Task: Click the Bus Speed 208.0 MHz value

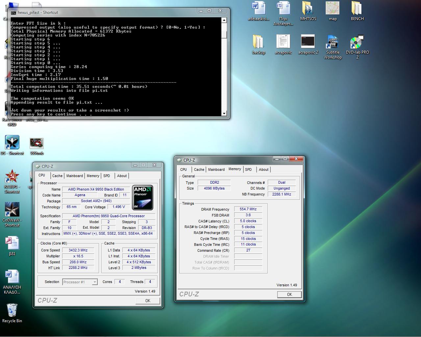Action: [x=78, y=262]
